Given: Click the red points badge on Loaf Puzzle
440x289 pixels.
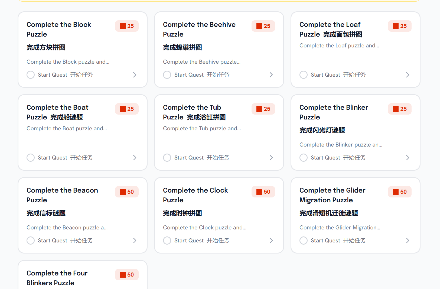Looking at the screenshot, I should 400,26.
